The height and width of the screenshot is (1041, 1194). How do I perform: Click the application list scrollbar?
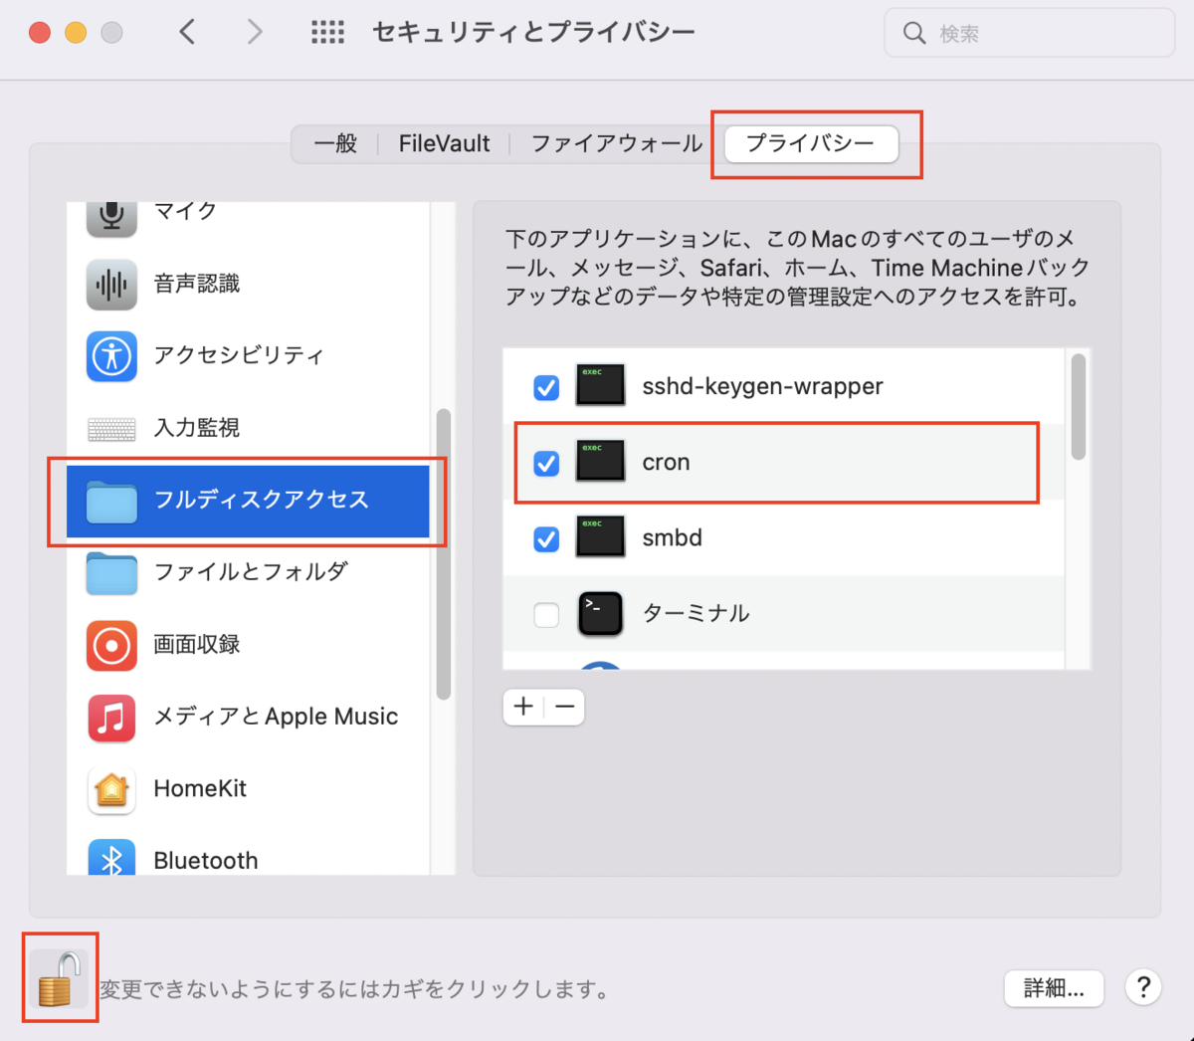click(1079, 407)
